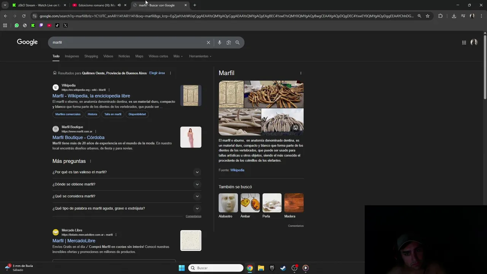Open the Perla related search thumbnail

272,203
